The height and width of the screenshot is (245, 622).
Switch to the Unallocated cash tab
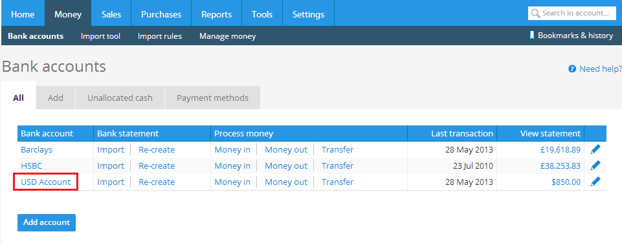coord(120,98)
